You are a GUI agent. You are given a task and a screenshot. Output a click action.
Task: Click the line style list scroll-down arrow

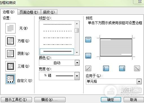click(77, 53)
